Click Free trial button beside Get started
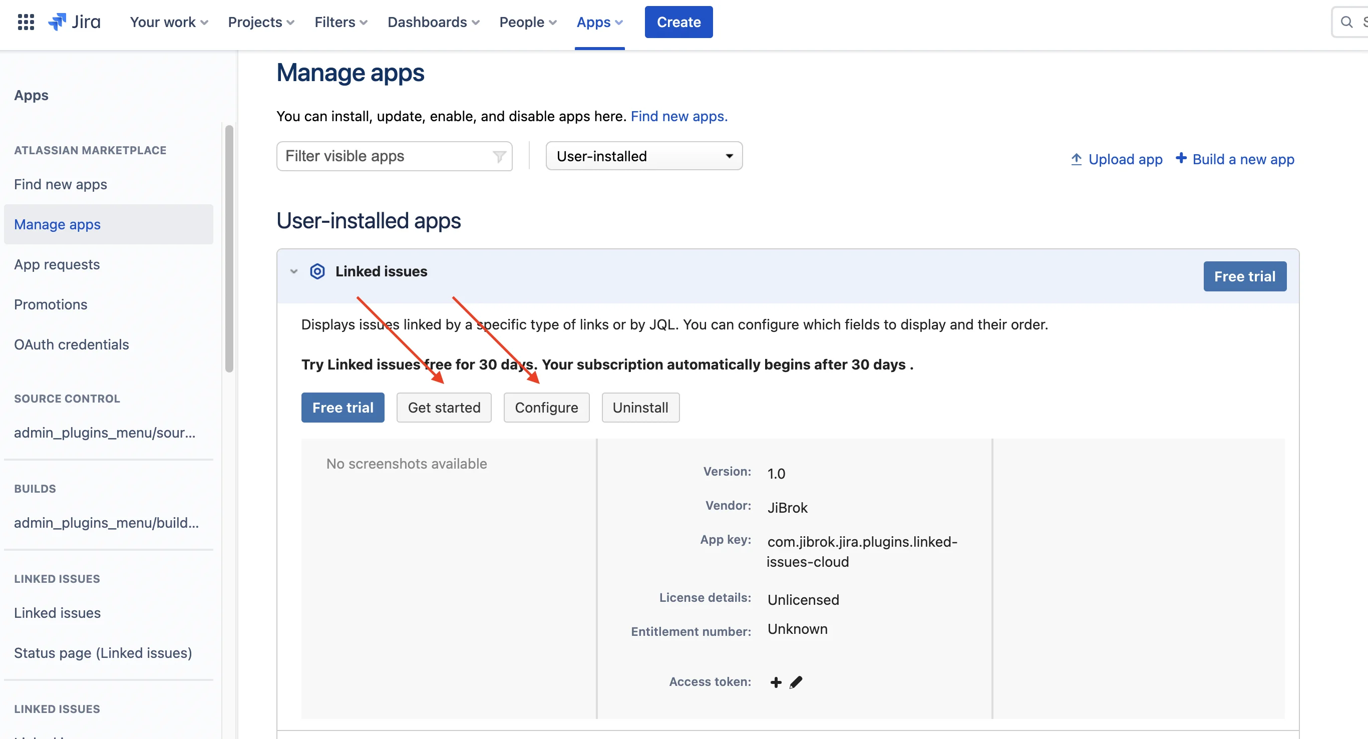 coord(343,407)
